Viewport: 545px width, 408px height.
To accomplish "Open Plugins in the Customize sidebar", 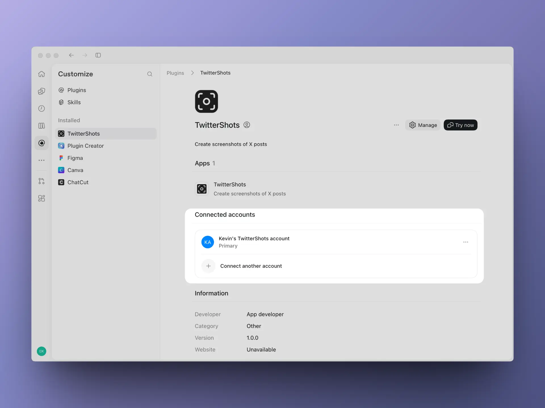I will [106, 90].
